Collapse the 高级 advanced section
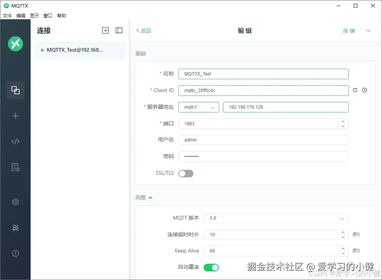 tap(143, 197)
